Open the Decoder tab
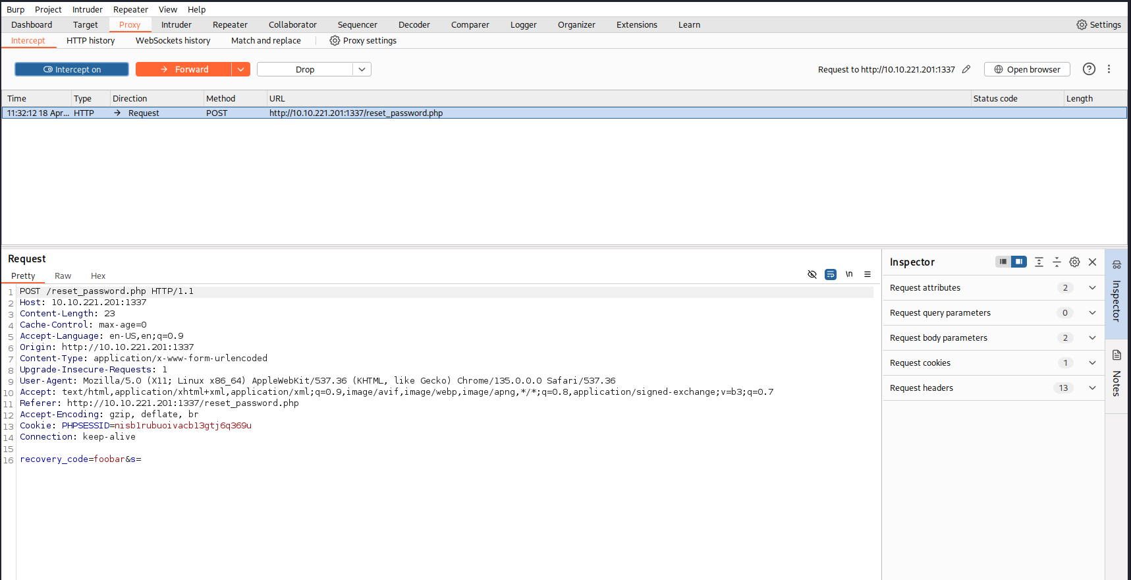1131x580 pixels. click(414, 24)
